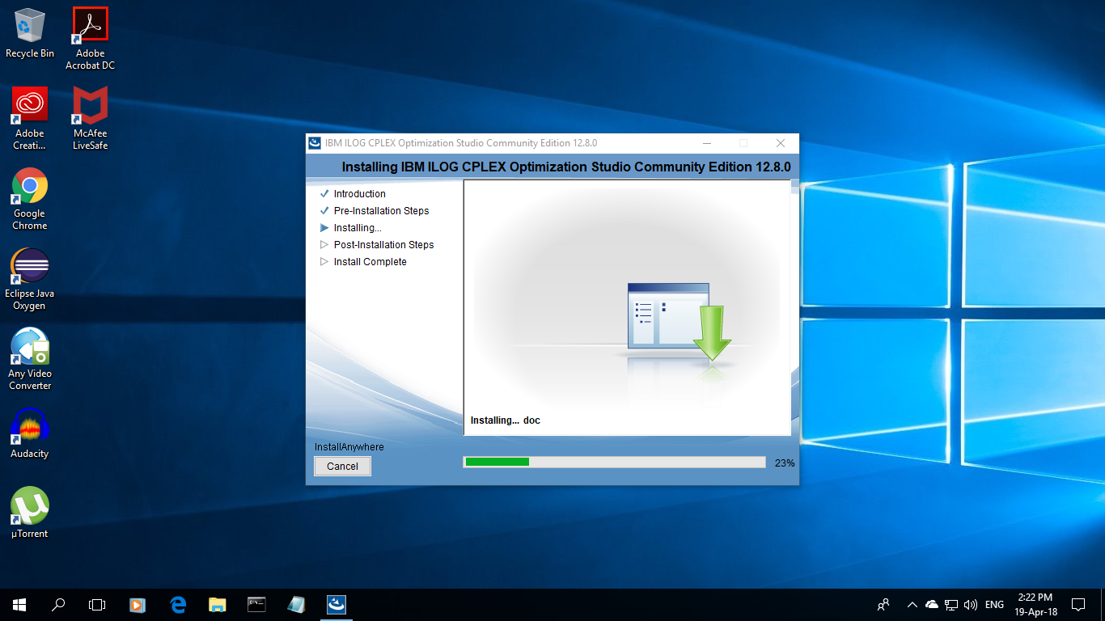Launch Microsoft Edge from the taskbar
The height and width of the screenshot is (621, 1105).
pyautogui.click(x=178, y=604)
